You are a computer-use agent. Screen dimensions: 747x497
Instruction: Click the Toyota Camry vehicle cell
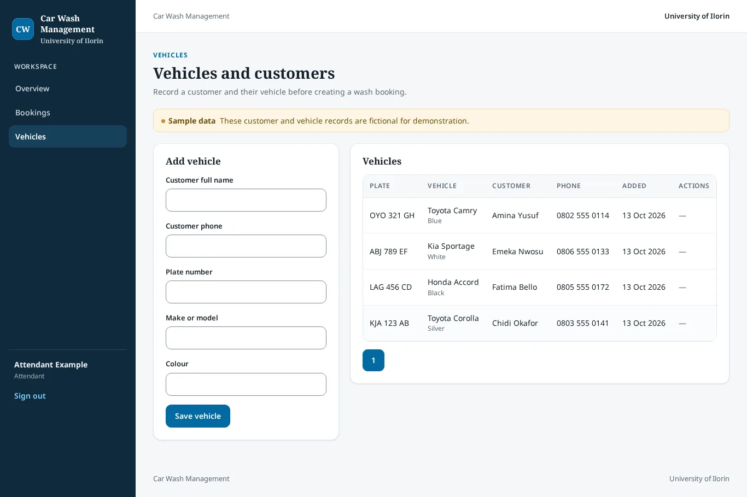452,215
